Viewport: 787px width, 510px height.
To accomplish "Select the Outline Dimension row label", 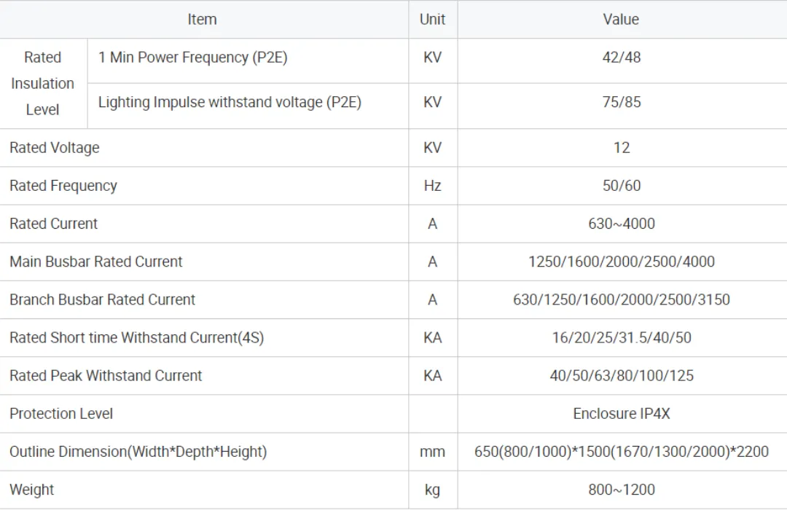I will tap(138, 452).
